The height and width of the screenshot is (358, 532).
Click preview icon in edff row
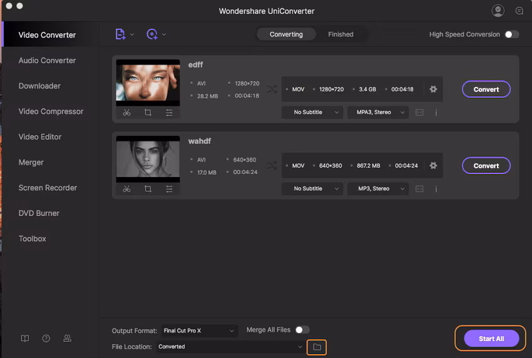pyautogui.click(x=419, y=112)
